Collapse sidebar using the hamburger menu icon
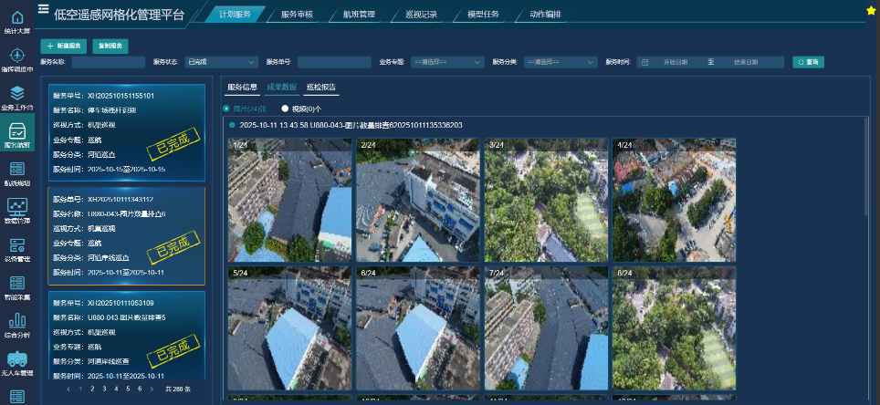Screen dimensions: 880x405 pyautogui.click(x=43, y=10)
